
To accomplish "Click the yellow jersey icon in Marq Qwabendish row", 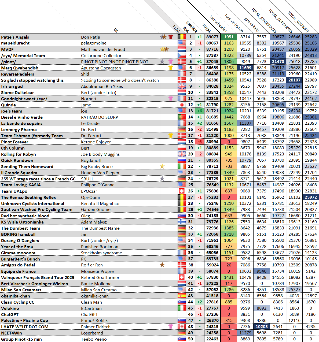I will [171, 68].
